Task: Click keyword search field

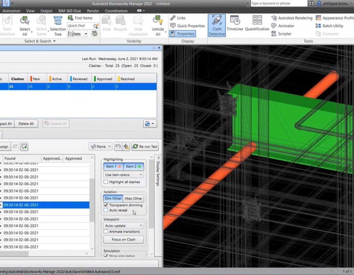Action: [279, 3]
